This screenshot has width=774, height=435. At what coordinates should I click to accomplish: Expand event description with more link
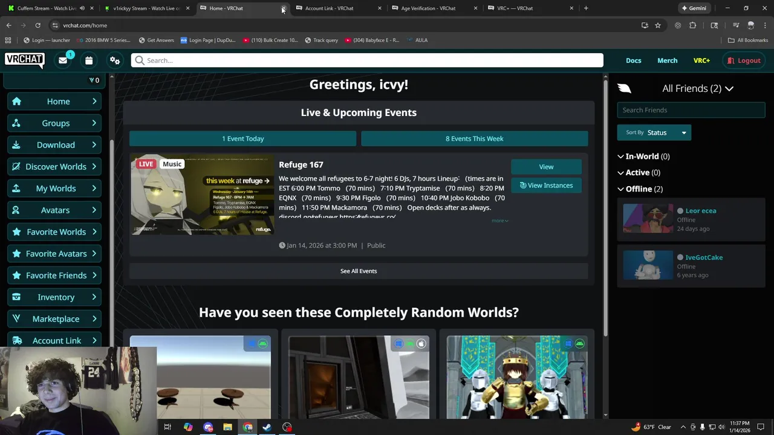coord(499,221)
